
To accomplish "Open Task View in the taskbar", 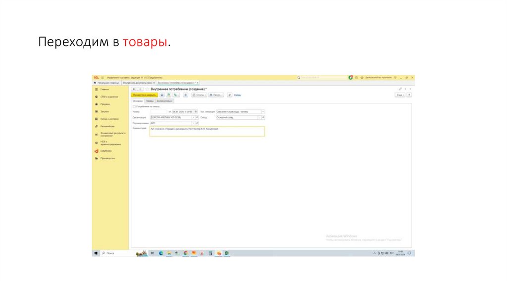I will coord(152,253).
